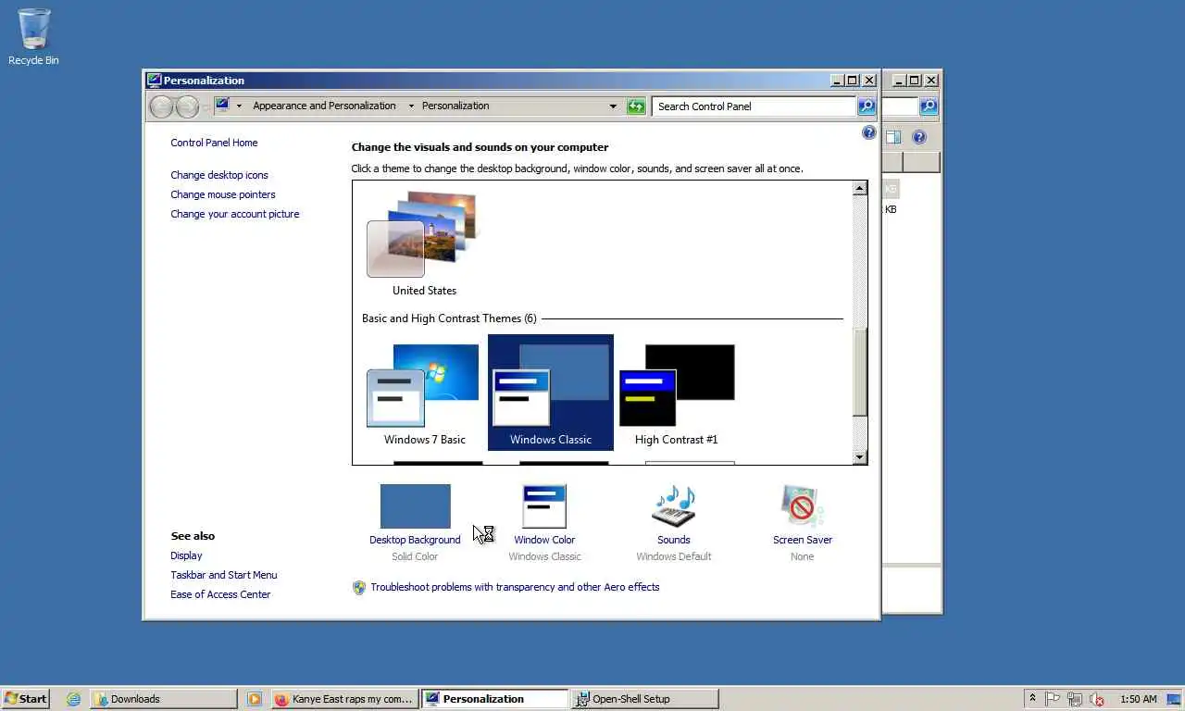Screen dimensions: 1185x711
Task: Select the High Contrast #1 theme
Action: coord(676,393)
